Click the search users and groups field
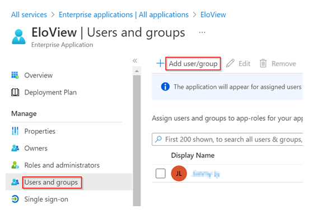Screen dimensions: 328x214 (227, 139)
